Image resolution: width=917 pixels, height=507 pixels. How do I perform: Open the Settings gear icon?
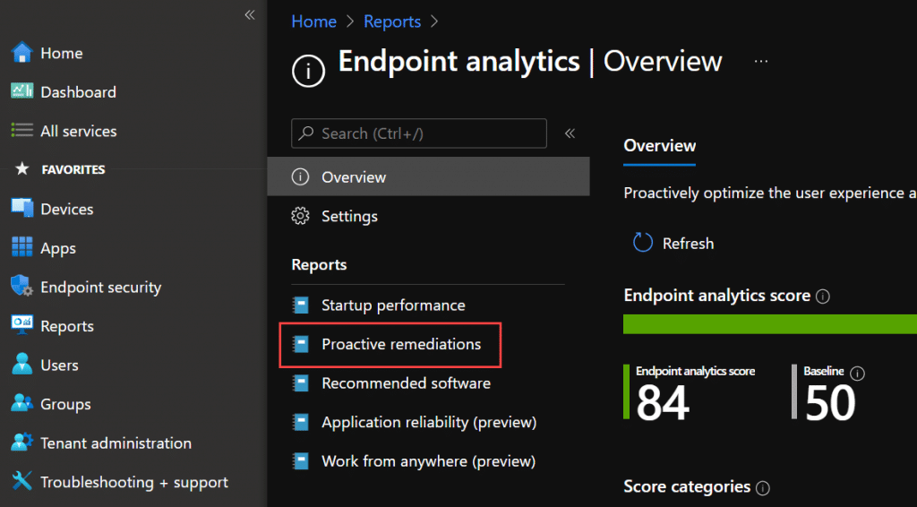click(300, 216)
